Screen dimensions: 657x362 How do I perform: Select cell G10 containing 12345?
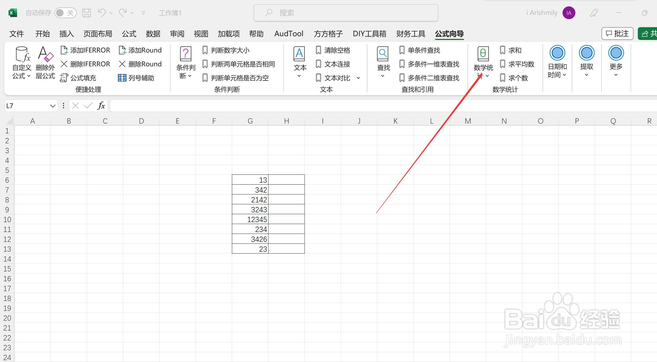250,219
